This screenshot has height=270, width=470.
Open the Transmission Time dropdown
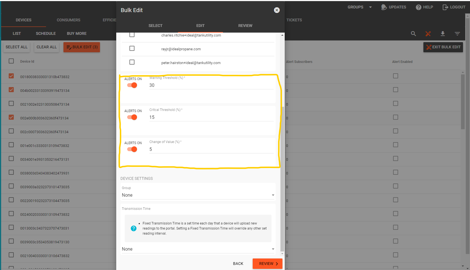pyautogui.click(x=198, y=249)
